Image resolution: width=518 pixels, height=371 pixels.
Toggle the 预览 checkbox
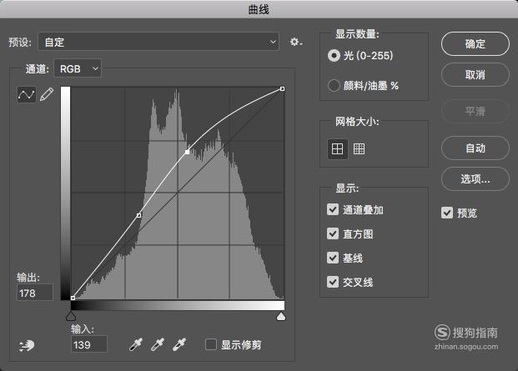coord(447,213)
